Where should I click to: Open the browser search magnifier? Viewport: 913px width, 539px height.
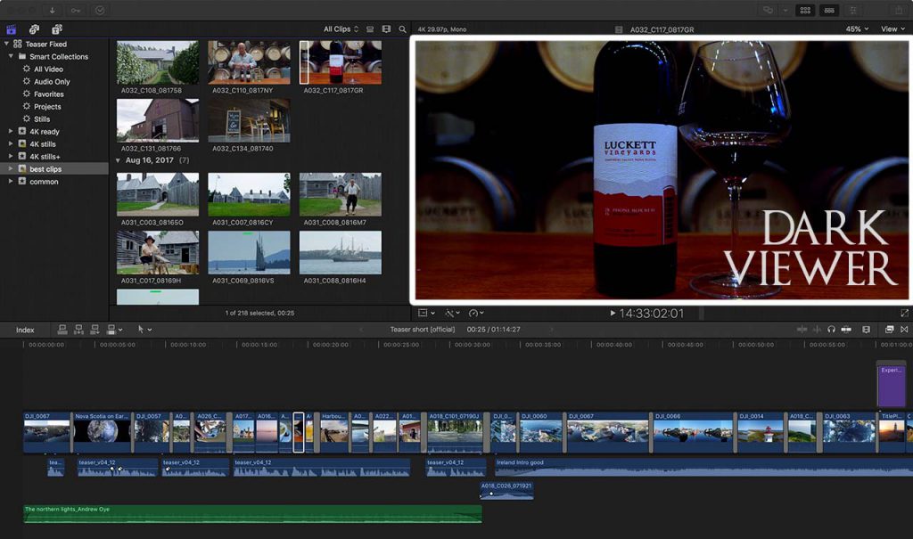click(x=402, y=29)
